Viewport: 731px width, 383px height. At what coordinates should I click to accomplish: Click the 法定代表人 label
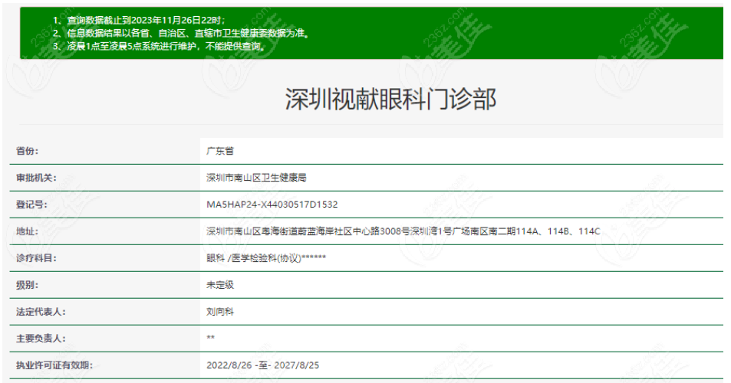(41, 312)
